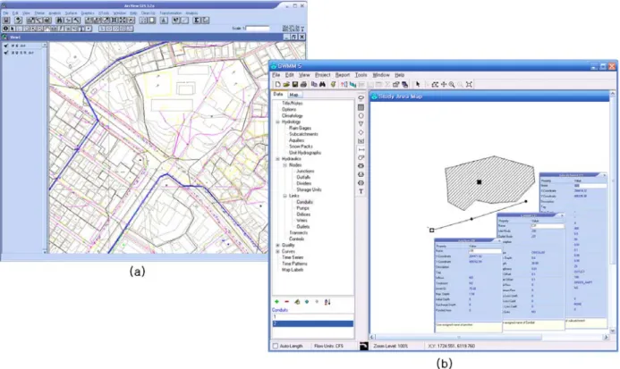The height and width of the screenshot is (369, 620).
Task: Expand the Curves tree node
Action: (x=277, y=251)
